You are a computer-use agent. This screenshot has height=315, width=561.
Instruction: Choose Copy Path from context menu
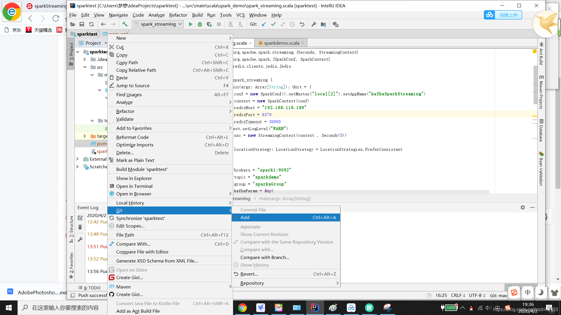point(170,63)
